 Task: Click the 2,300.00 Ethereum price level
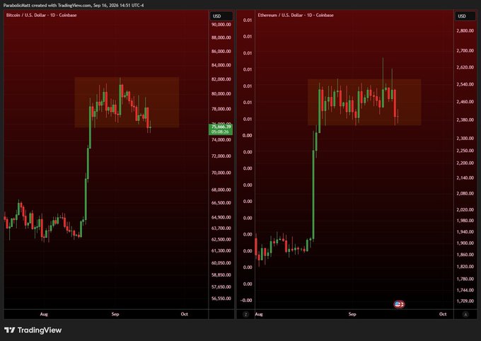[x=465, y=139]
